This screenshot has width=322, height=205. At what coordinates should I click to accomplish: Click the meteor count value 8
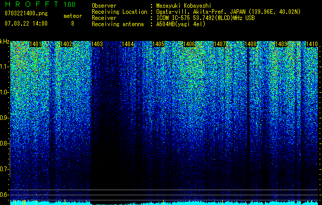73,24
